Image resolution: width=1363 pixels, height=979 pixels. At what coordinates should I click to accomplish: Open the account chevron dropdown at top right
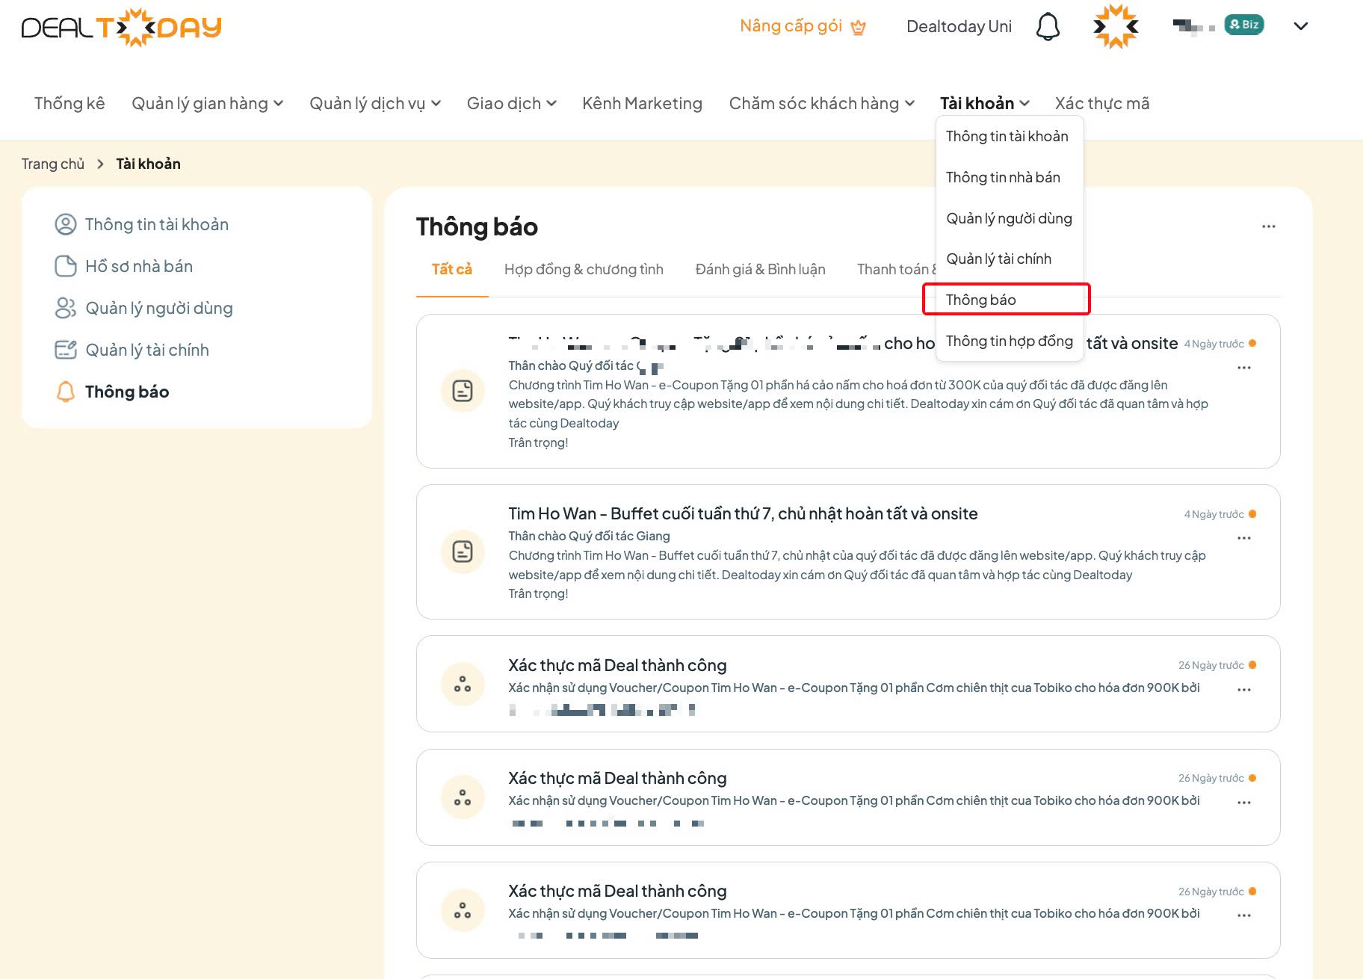coord(1300,26)
